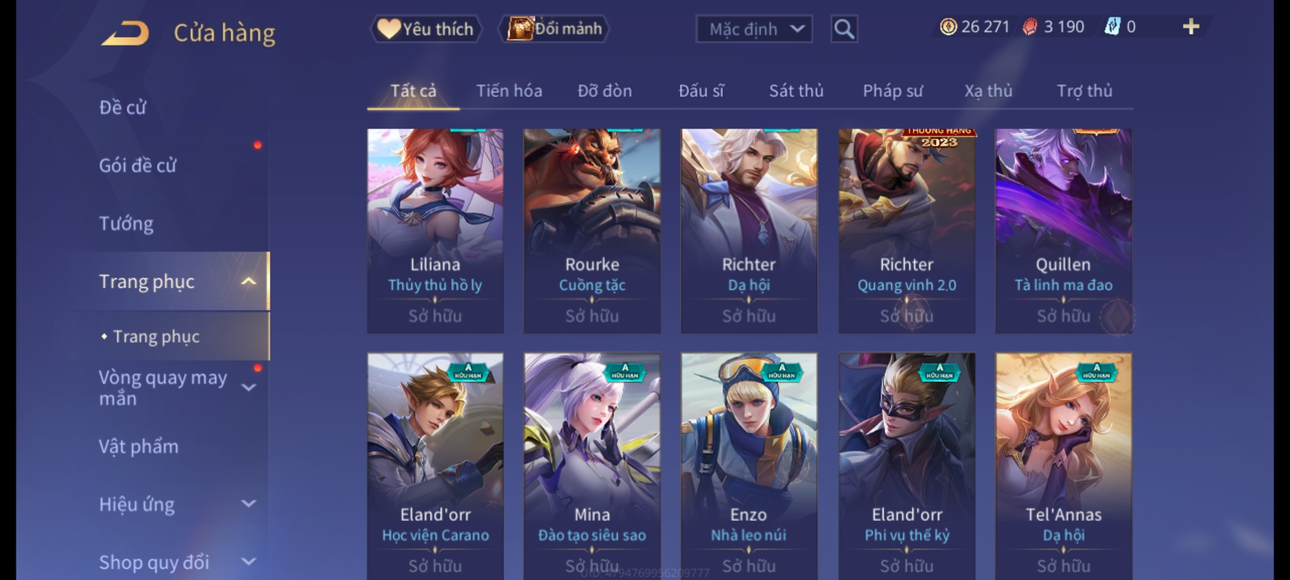The image size is (1290, 580).
Task: Tap the plus icon to add currency
Action: click(1191, 27)
